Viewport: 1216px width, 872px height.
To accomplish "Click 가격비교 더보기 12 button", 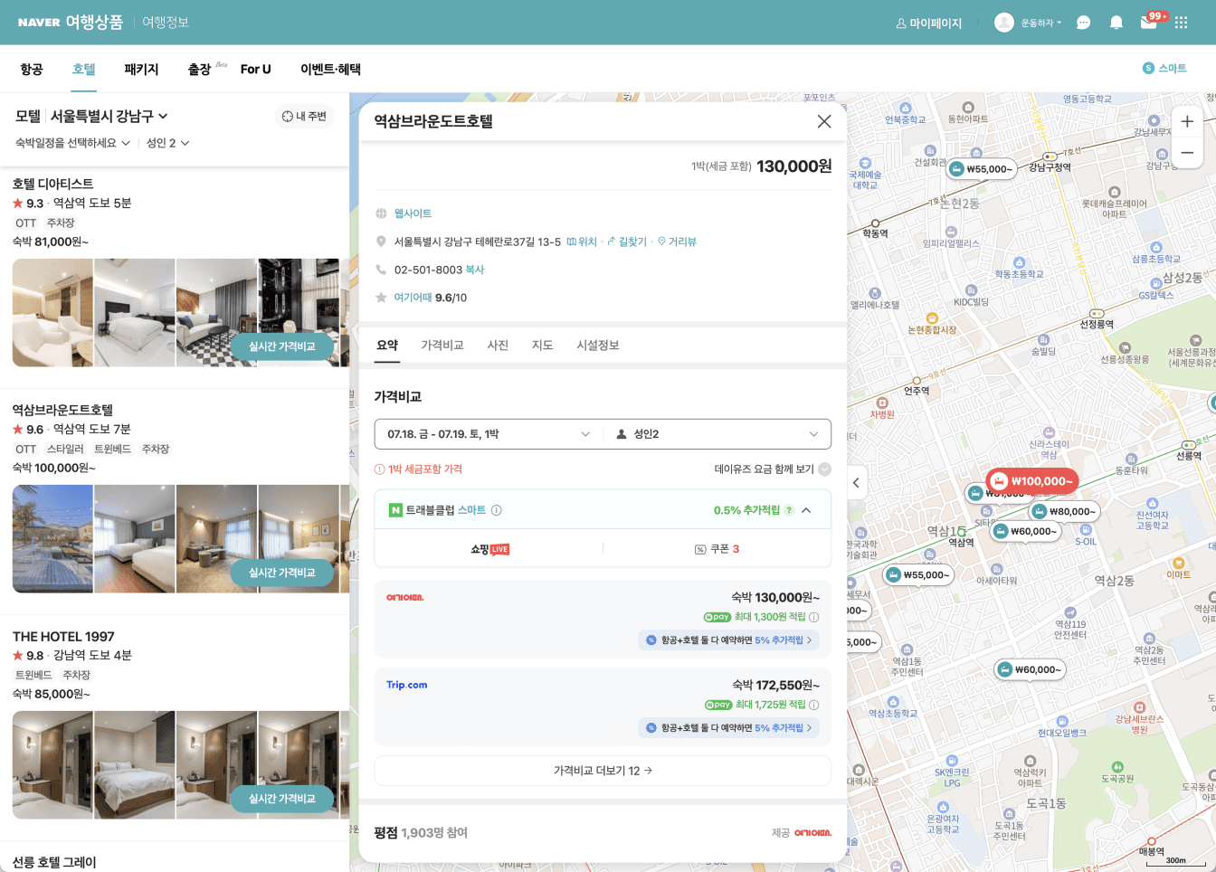I will coord(603,771).
